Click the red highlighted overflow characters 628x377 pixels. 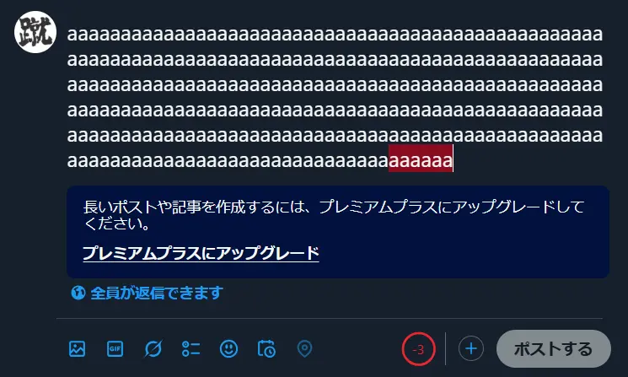pyautogui.click(x=421, y=160)
